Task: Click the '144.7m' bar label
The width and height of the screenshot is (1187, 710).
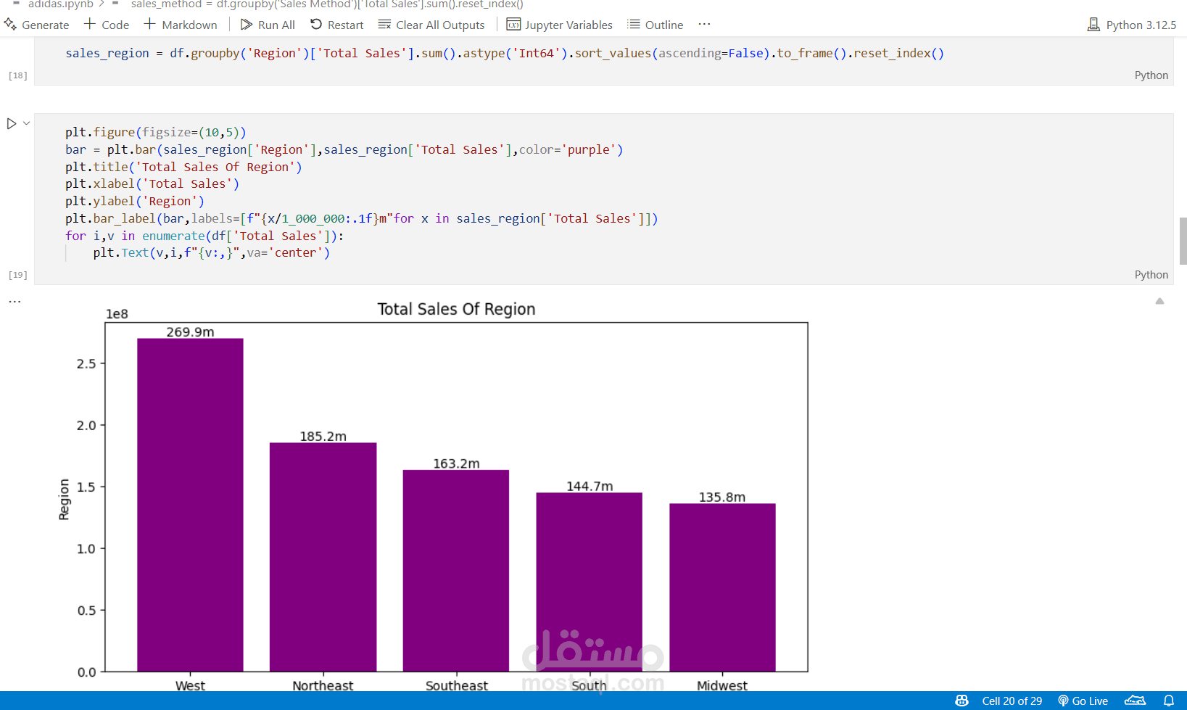Action: coord(590,486)
